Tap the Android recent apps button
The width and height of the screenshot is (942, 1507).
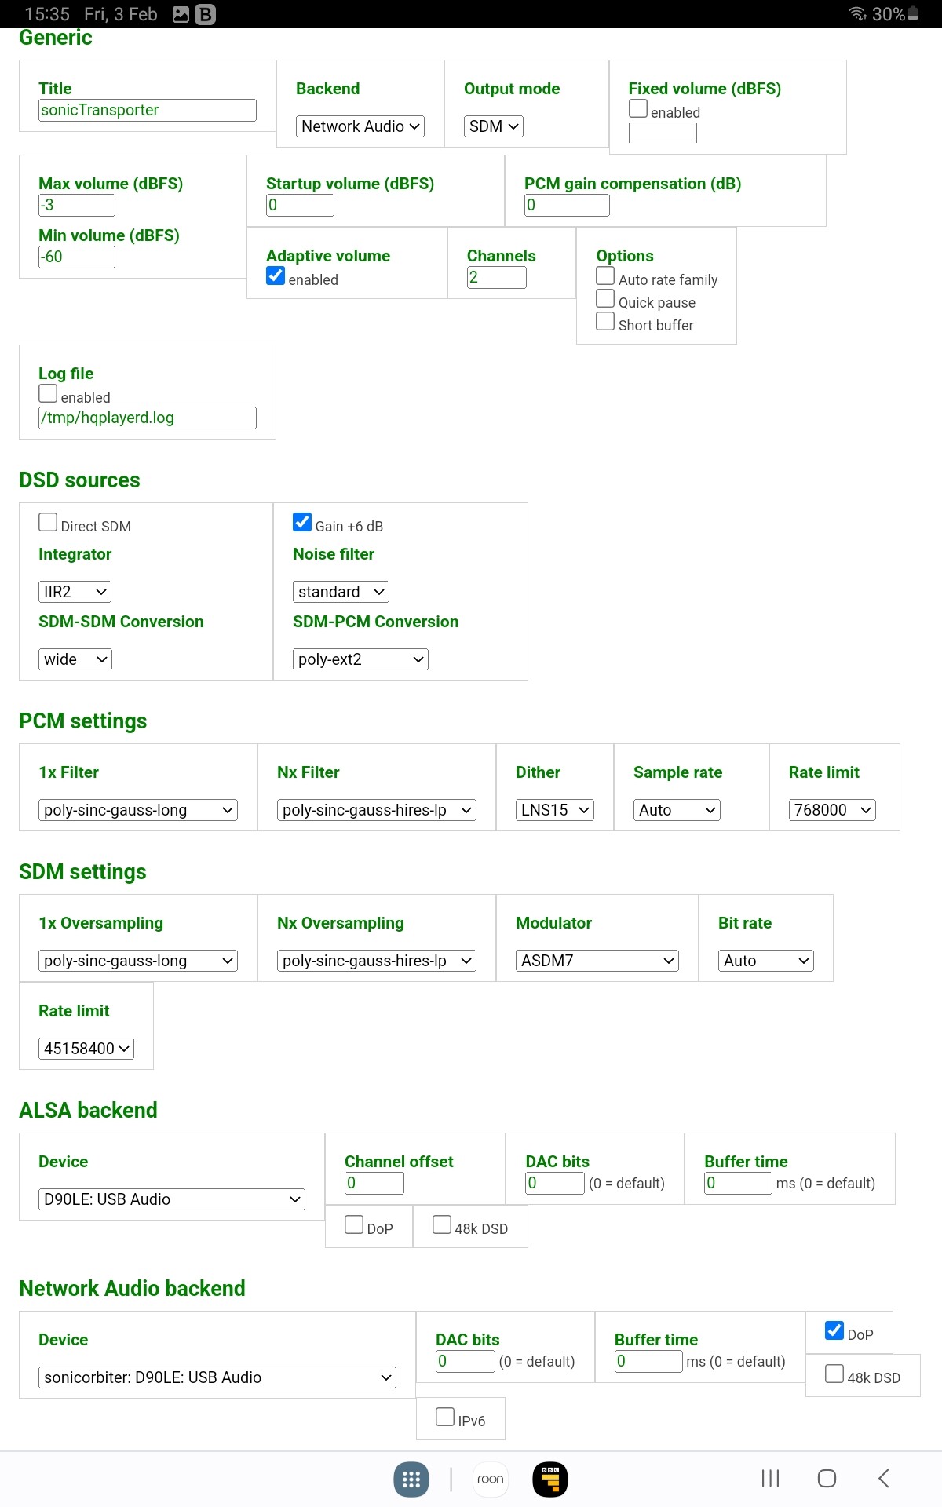coord(770,1479)
